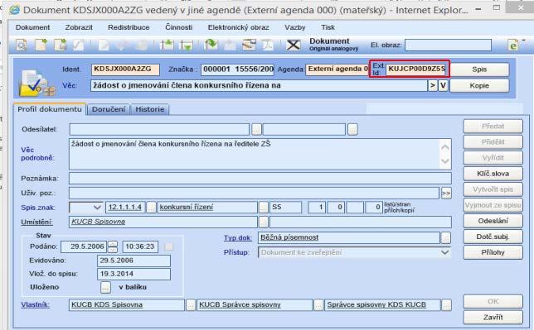Click lookup button after KUCB Spisovna location
534x330 pixels.
263,222
